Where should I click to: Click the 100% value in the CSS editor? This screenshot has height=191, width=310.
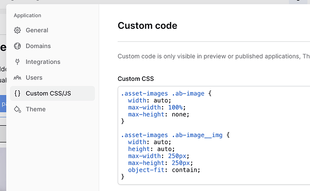coord(175,107)
